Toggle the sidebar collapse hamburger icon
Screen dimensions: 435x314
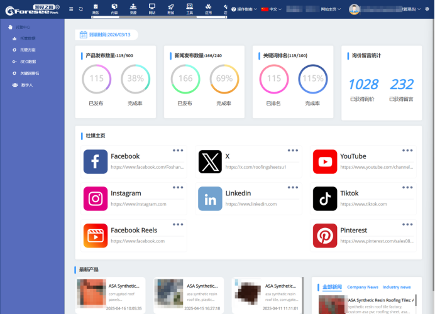(70, 9)
